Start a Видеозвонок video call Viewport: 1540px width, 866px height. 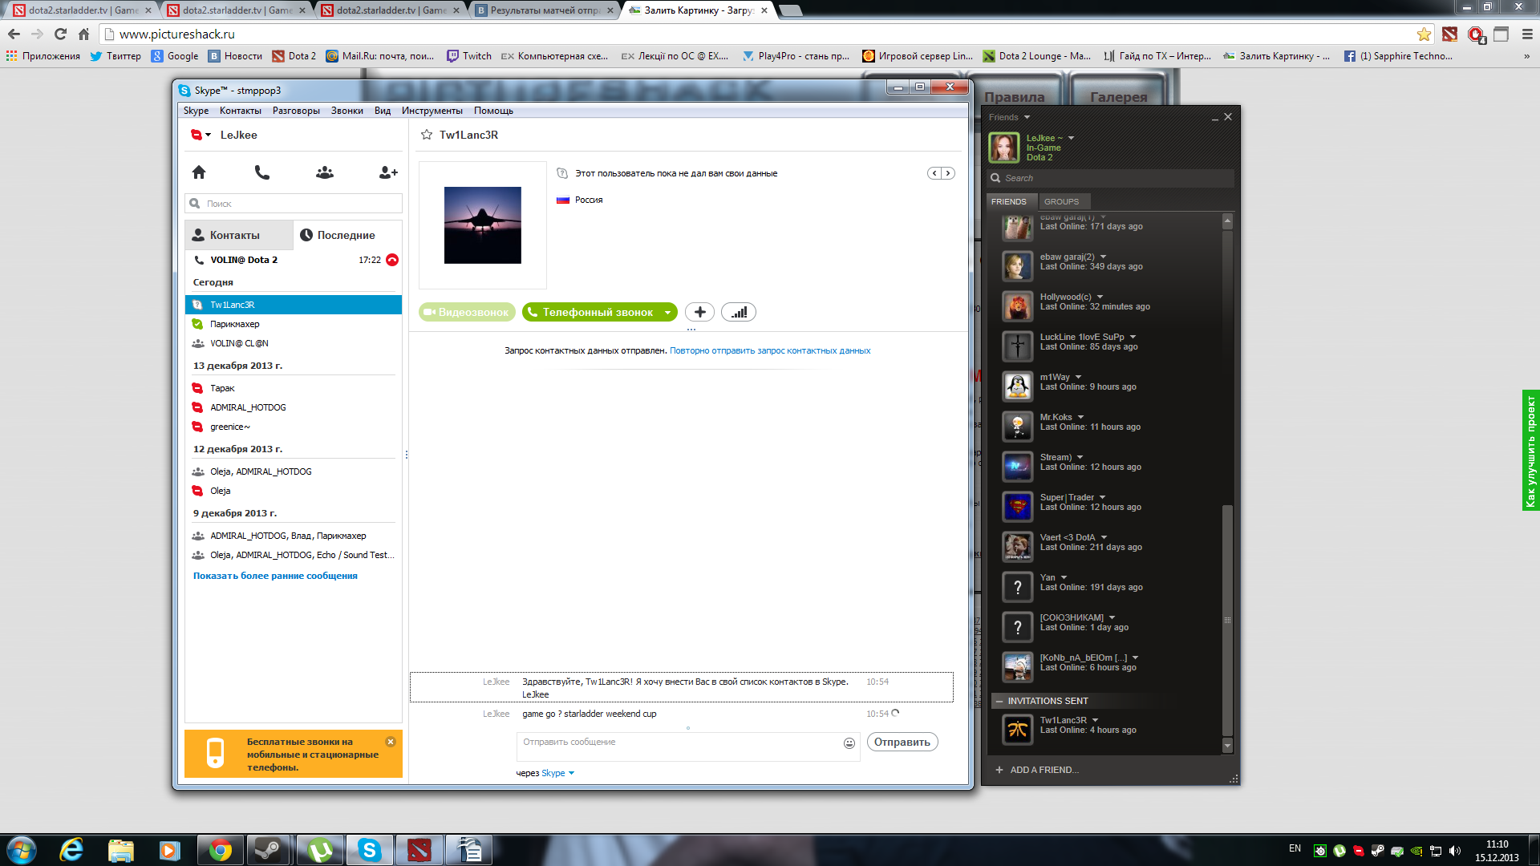point(467,312)
